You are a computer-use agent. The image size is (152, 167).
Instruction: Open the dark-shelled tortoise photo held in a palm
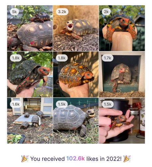pyautogui.click(x=30, y=74)
